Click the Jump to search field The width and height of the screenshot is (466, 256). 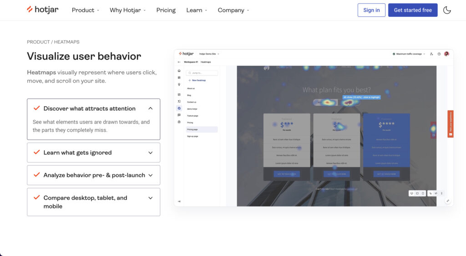202,73
